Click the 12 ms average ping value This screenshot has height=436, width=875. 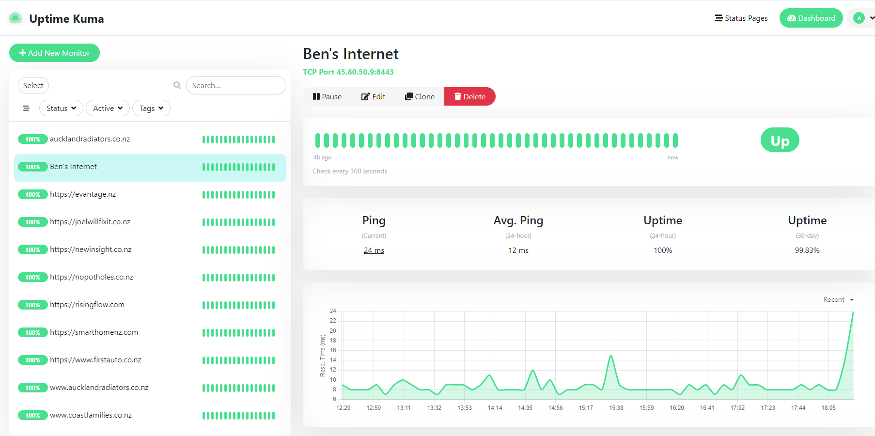(518, 250)
